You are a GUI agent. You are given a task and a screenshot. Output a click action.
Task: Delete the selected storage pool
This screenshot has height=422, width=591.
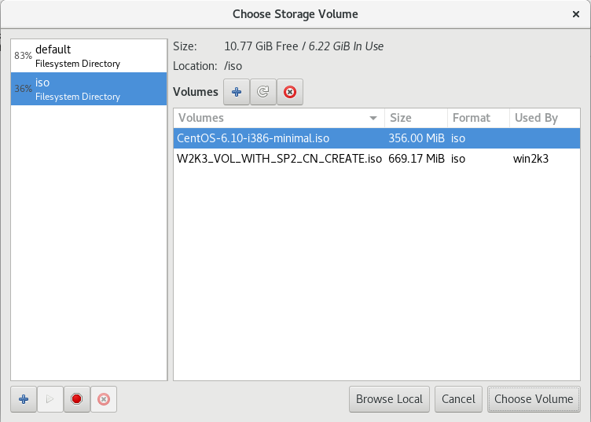[103, 399]
